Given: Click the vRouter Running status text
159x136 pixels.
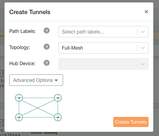Looking at the screenshot, I should coord(44,133).
